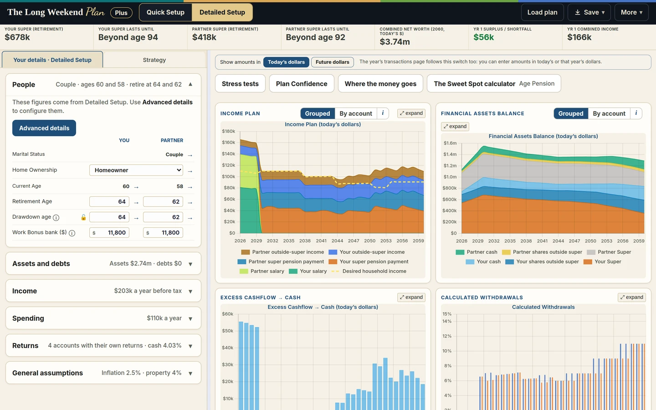Open the Your details · Detailed Setup tab

click(x=52, y=60)
